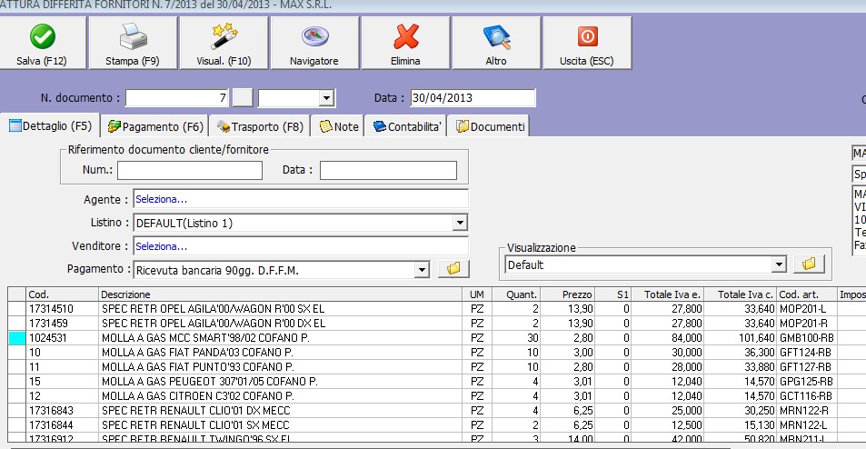The height and width of the screenshot is (449, 866).
Task: Open the Trasporto (F8) tab
Action: 260,127
